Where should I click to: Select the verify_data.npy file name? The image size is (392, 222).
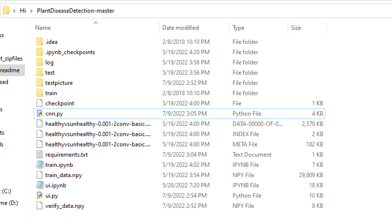pyautogui.click(x=65, y=206)
